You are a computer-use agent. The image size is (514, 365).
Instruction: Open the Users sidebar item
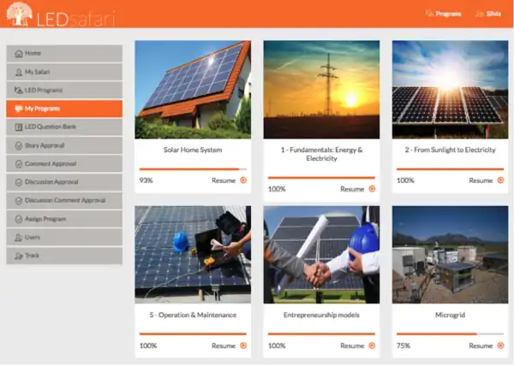[64, 238]
